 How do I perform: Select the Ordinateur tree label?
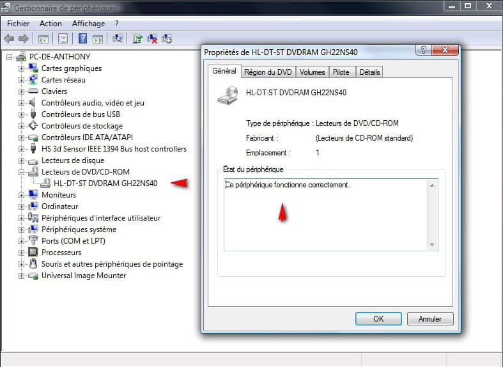click(59, 207)
